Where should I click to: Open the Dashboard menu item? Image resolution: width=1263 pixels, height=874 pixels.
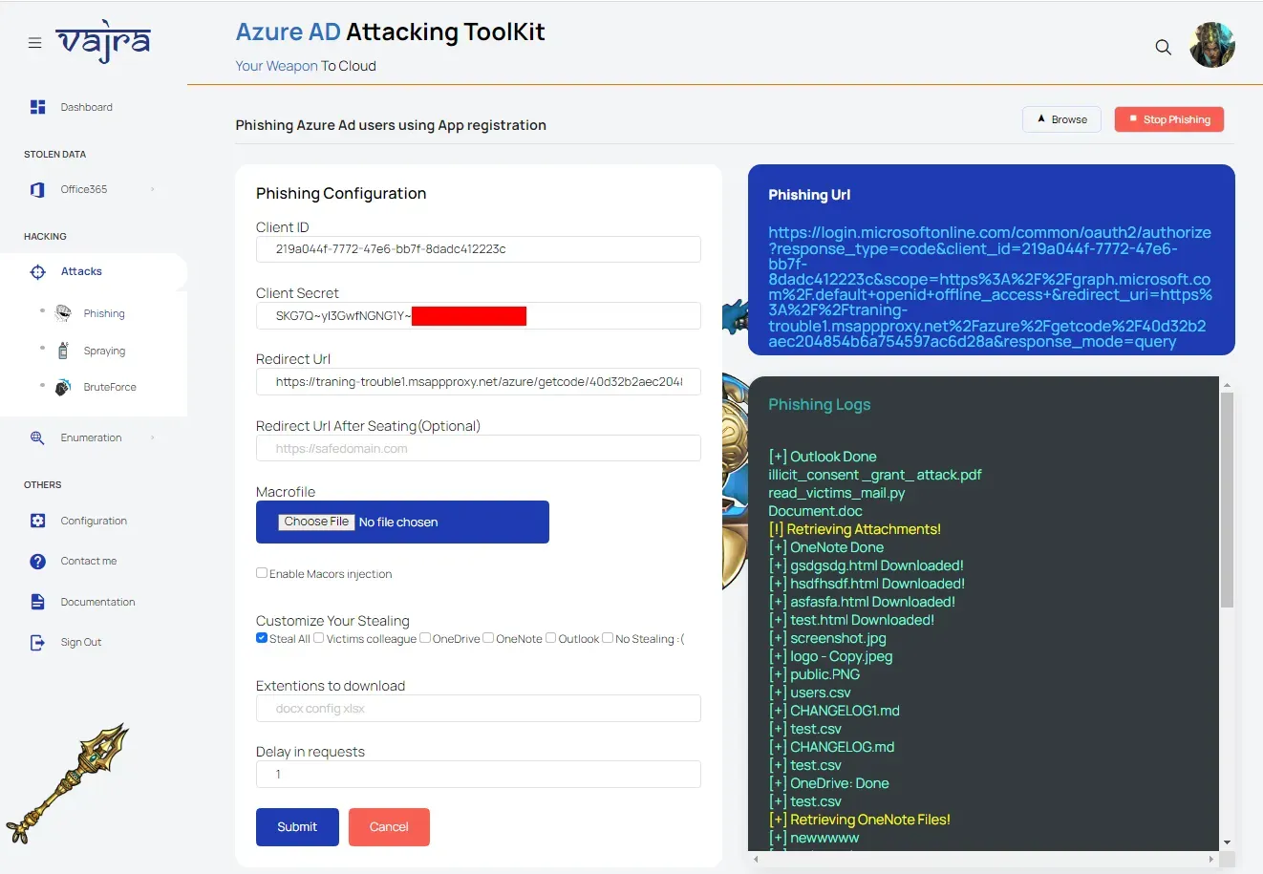point(86,107)
